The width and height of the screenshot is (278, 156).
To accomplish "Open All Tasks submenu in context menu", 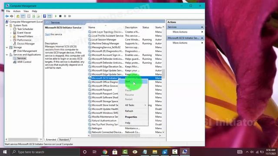I will click(x=133, y=105).
